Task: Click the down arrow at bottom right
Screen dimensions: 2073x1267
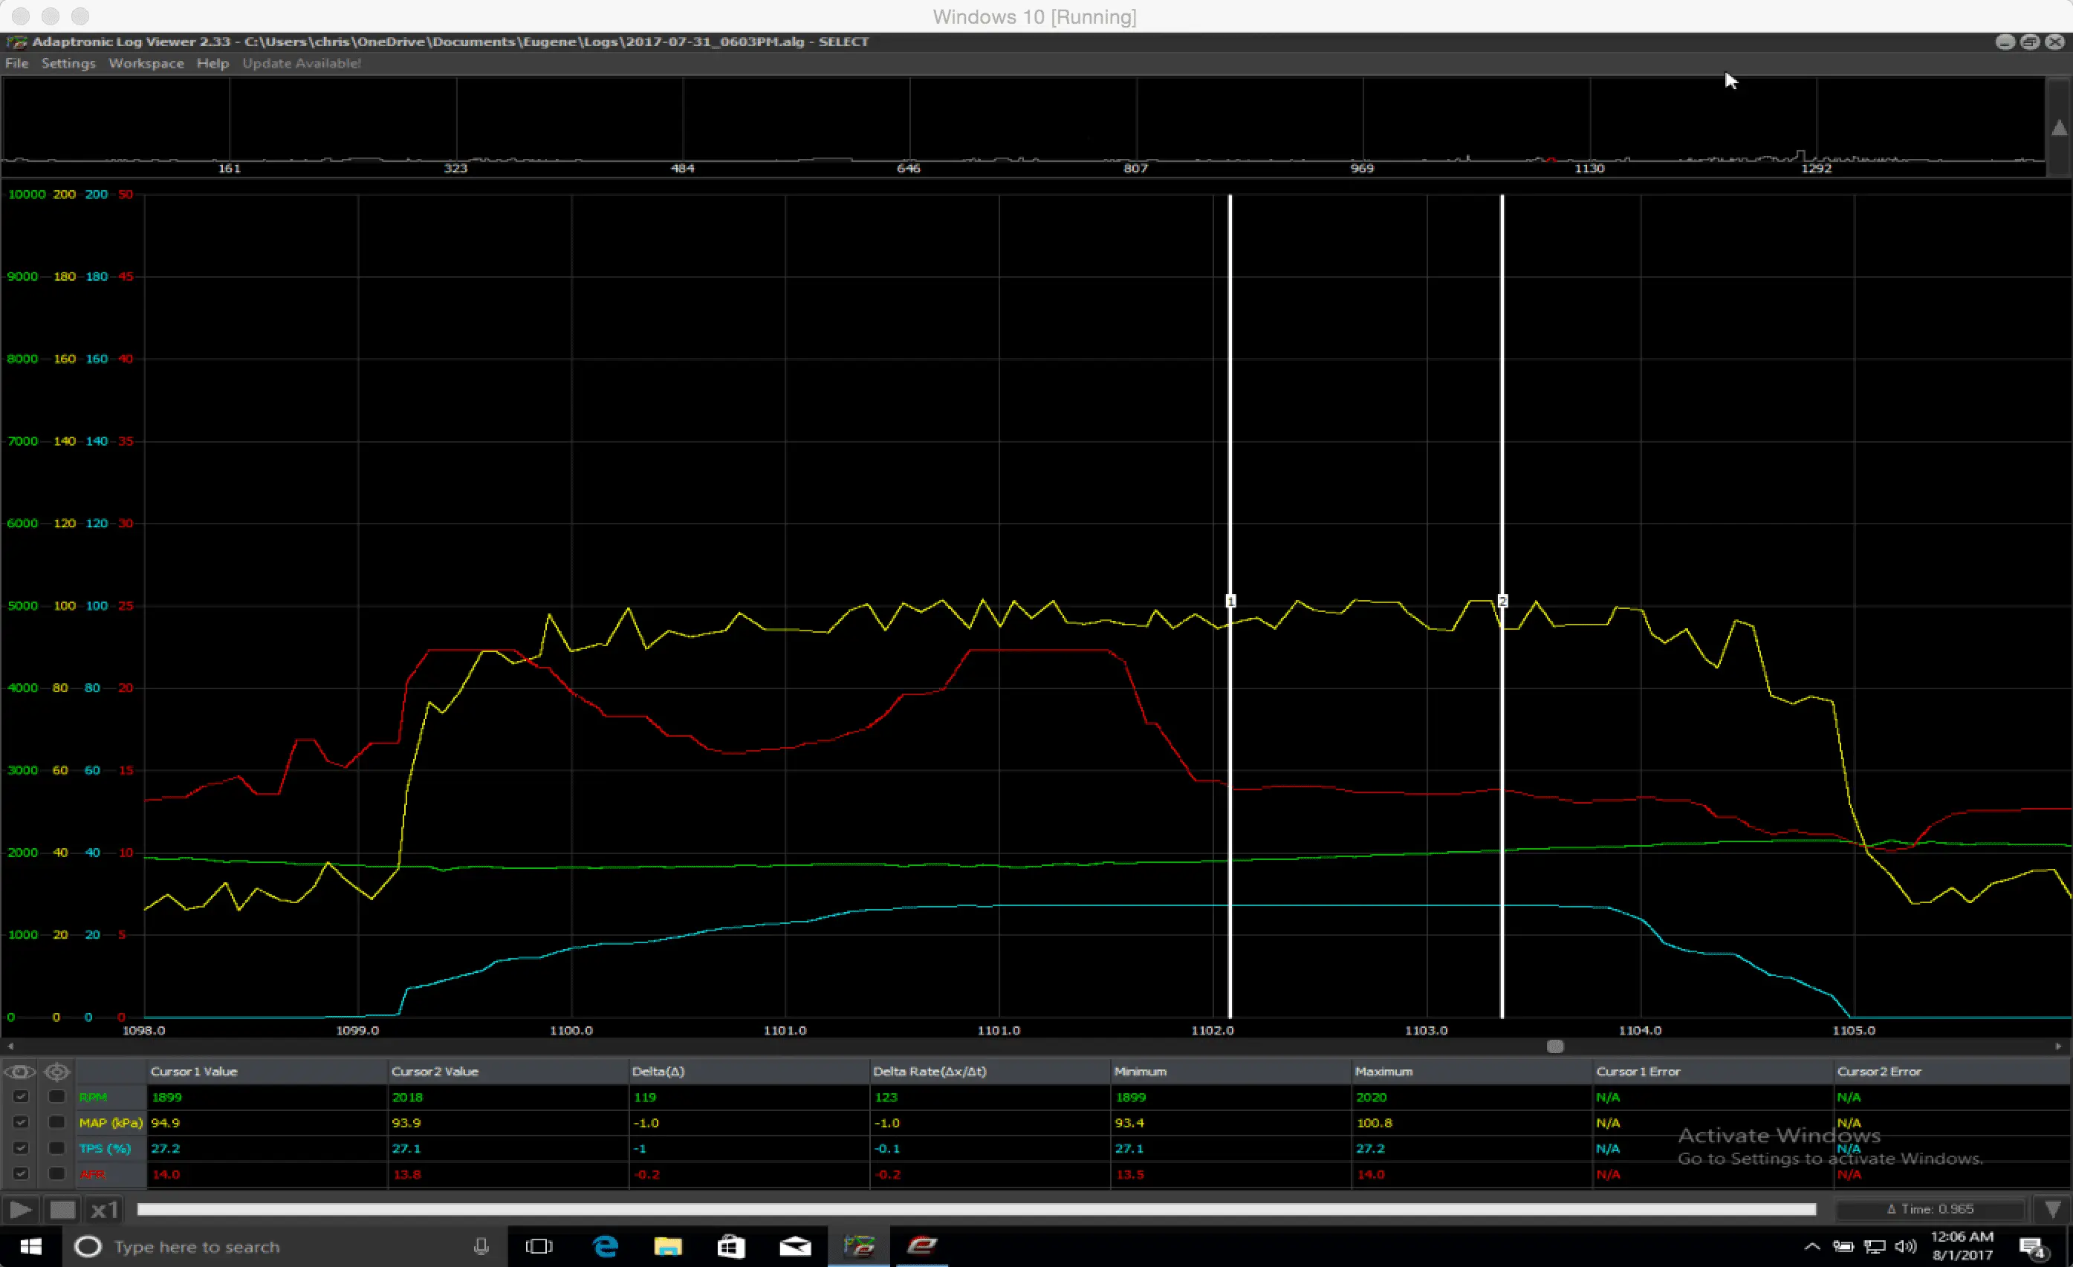Action: pyautogui.click(x=2052, y=1209)
